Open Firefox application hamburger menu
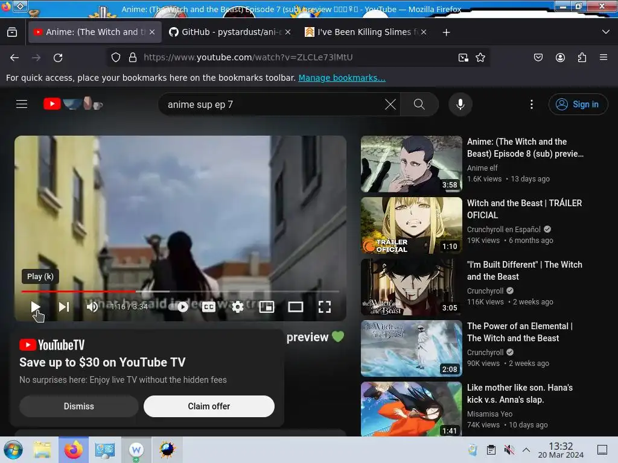Viewport: 618px width, 463px height. tap(604, 57)
